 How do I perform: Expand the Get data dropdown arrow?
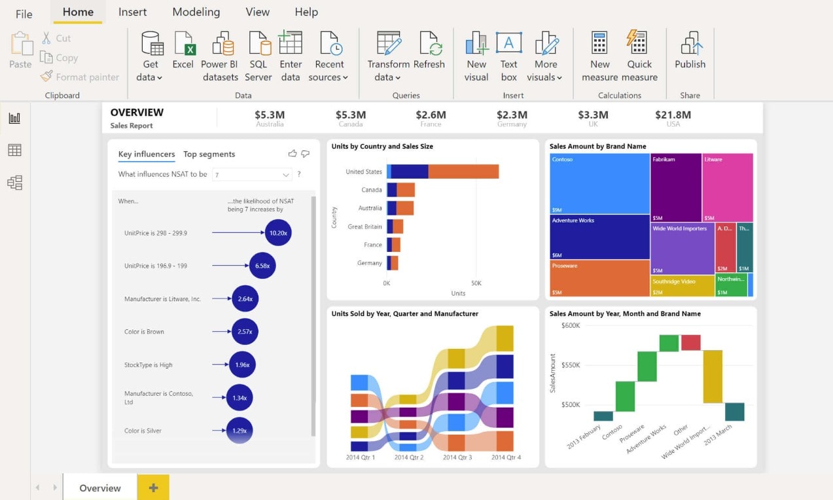pos(160,78)
